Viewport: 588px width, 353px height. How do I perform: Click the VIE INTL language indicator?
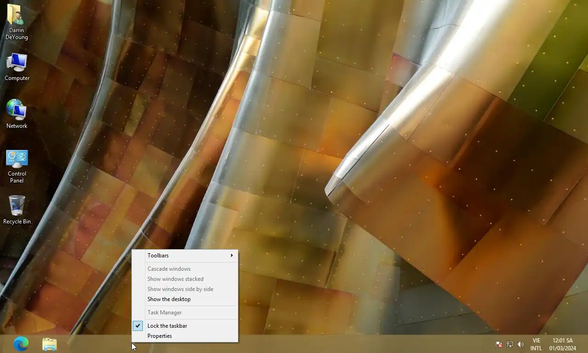(x=536, y=344)
